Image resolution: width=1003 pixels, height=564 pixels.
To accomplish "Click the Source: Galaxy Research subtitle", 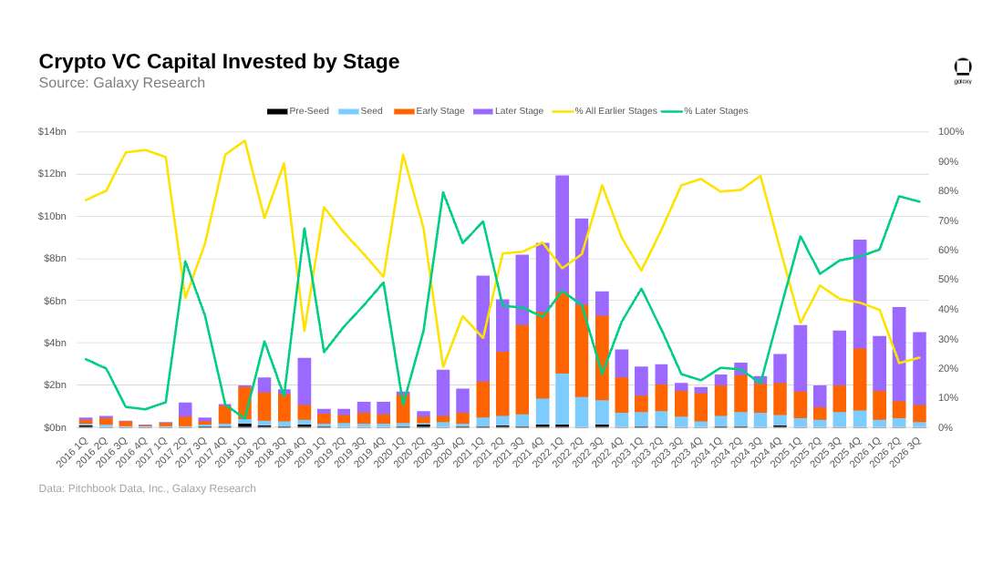I will click(121, 83).
